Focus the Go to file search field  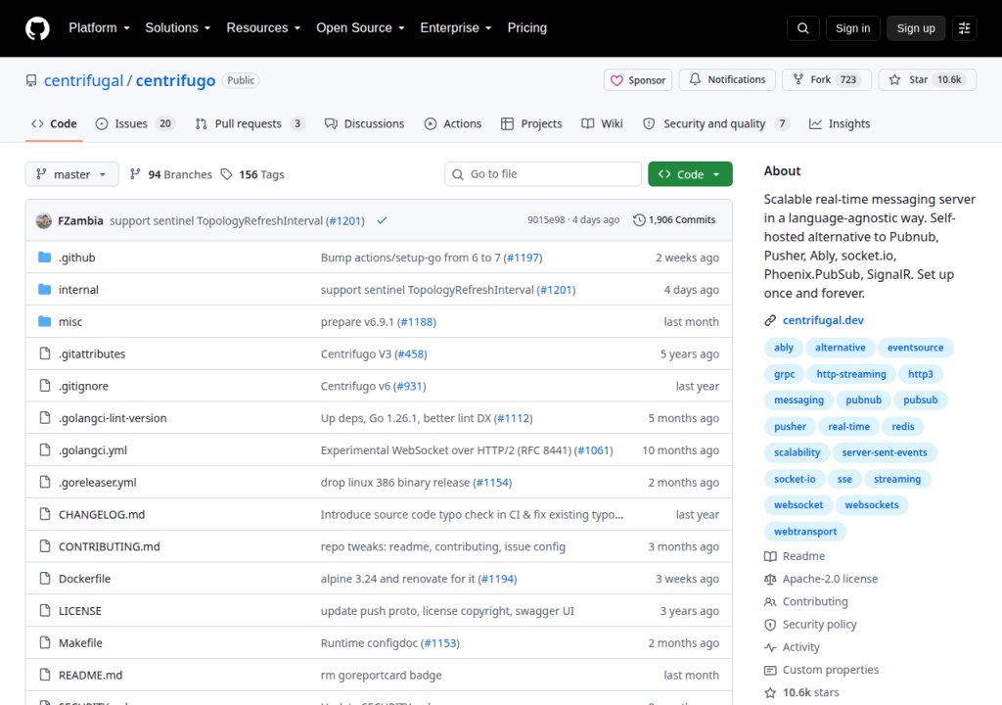pyautogui.click(x=542, y=174)
